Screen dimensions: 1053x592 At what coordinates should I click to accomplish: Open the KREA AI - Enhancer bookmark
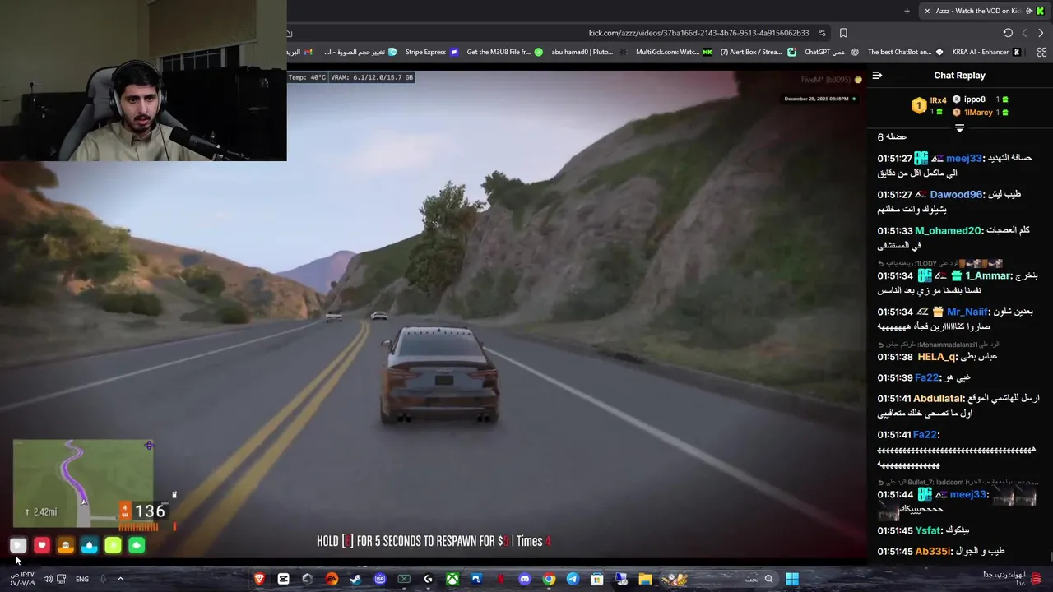pos(986,52)
